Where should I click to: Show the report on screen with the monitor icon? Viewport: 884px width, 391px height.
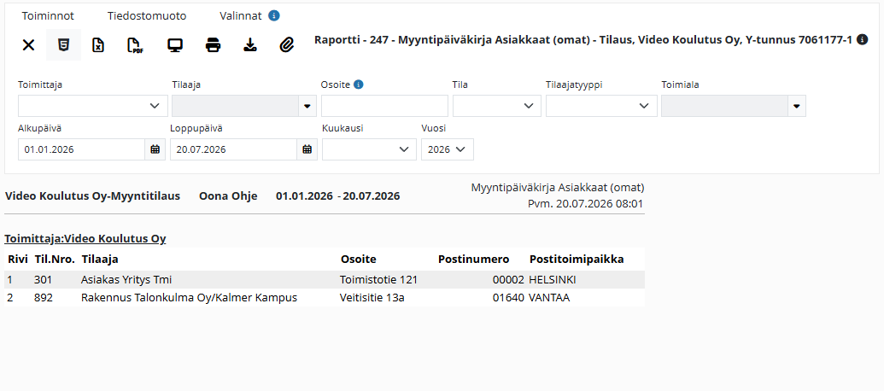click(x=175, y=45)
